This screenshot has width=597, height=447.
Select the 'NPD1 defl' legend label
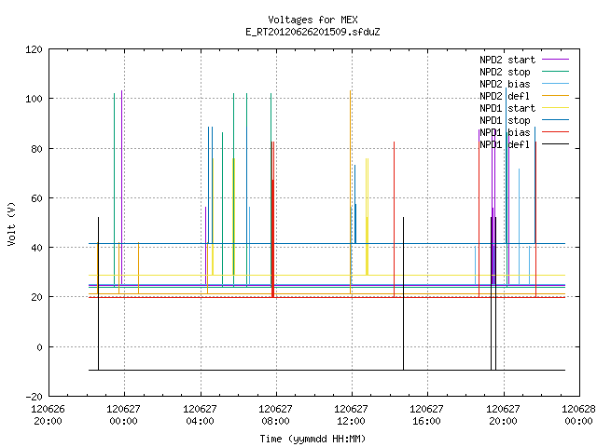tap(505, 145)
